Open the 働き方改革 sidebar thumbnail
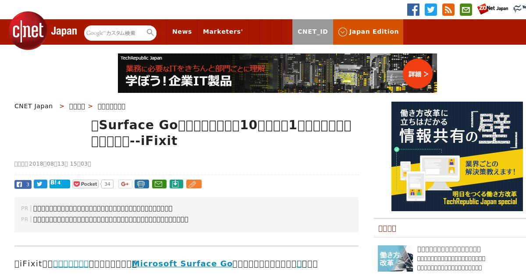The height and width of the screenshot is (276, 526). pyautogui.click(x=395, y=258)
